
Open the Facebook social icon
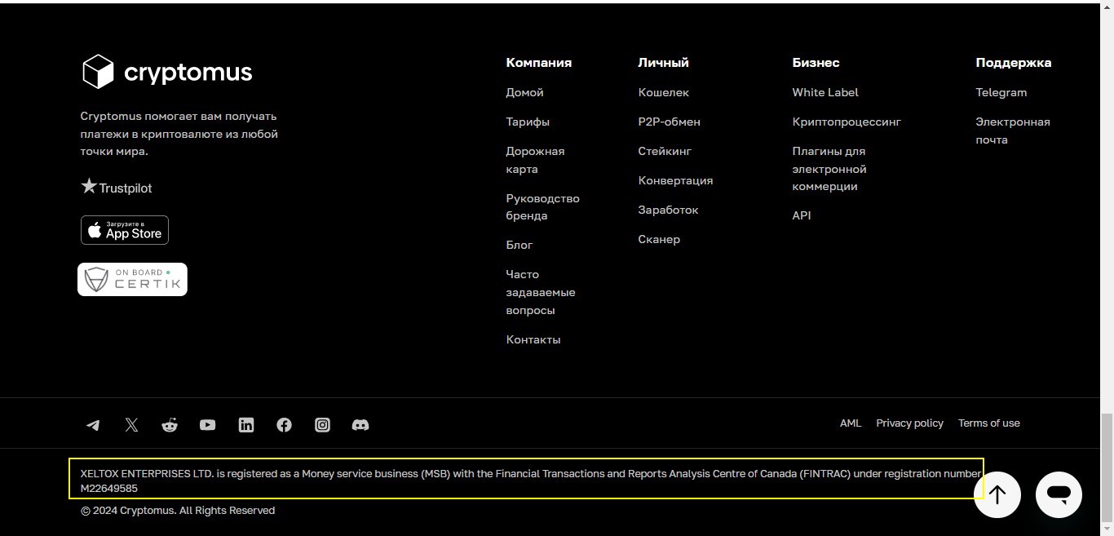click(284, 425)
